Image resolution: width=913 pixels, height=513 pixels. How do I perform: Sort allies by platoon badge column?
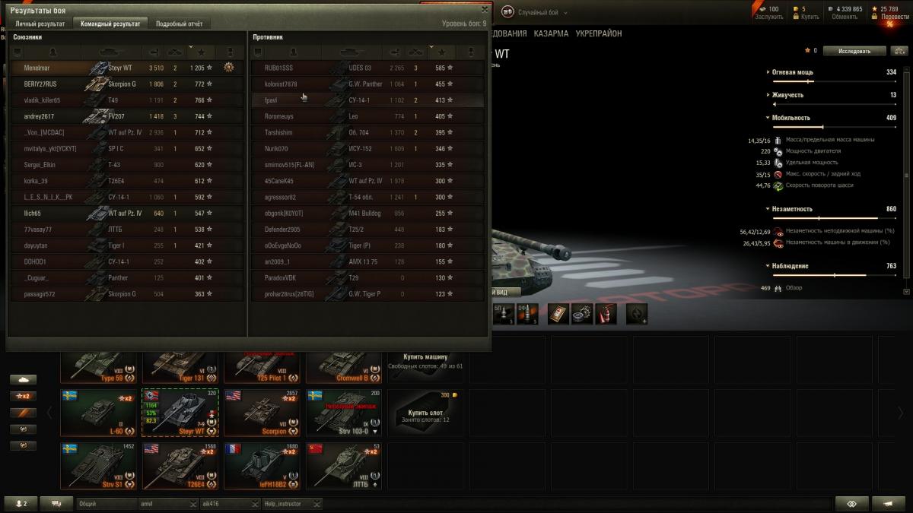click(x=17, y=52)
